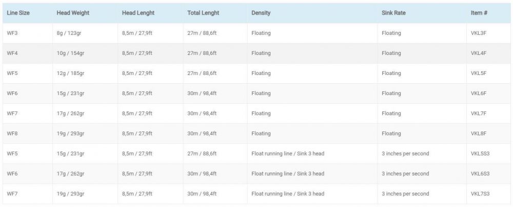Viewport: 513px width, 207px height.
Task: Click the Line Size column header
Action: coord(18,13)
